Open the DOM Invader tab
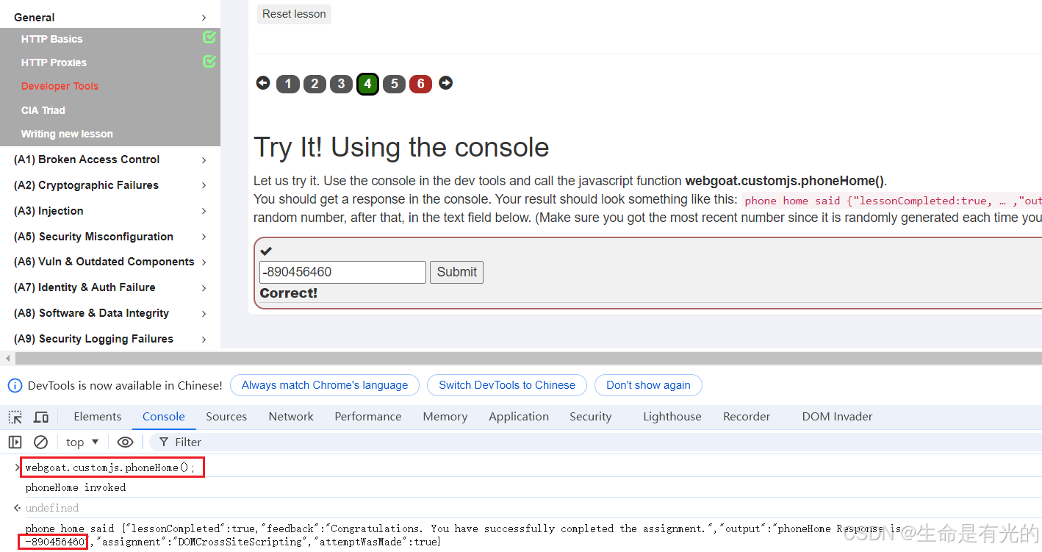This screenshot has width=1042, height=552. 838,417
